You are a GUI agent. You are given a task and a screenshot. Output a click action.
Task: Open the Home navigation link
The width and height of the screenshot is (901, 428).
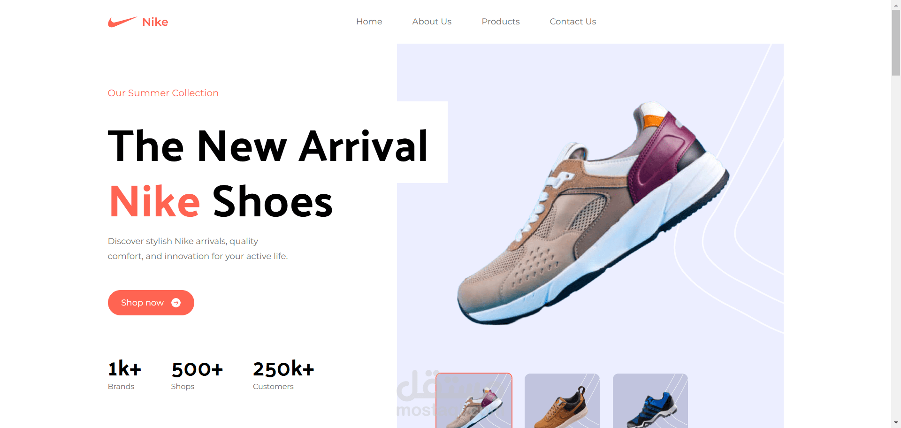(369, 22)
